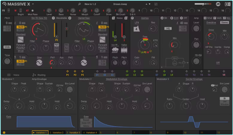Click the Bi mode button in Modulator 3
233x135 pixels.
tap(225, 98)
